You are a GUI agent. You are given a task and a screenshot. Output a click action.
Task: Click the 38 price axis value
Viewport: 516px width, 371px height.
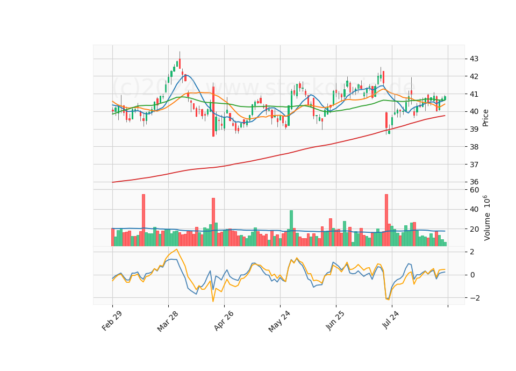474,147
